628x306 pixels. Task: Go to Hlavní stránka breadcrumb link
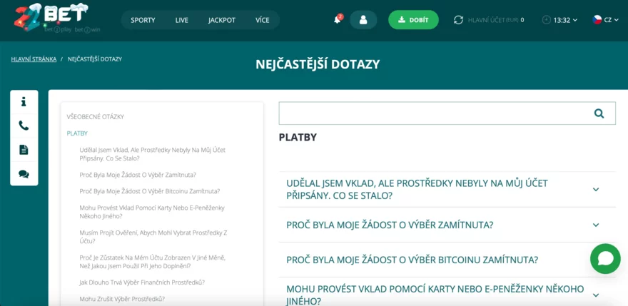point(34,59)
